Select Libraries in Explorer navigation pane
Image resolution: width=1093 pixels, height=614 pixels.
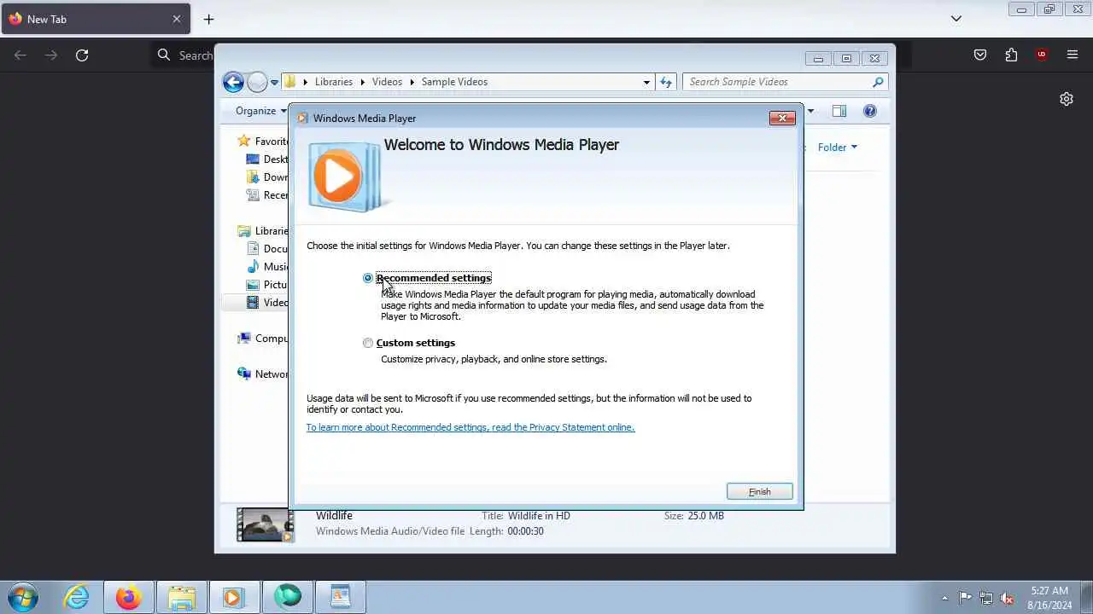click(263, 231)
